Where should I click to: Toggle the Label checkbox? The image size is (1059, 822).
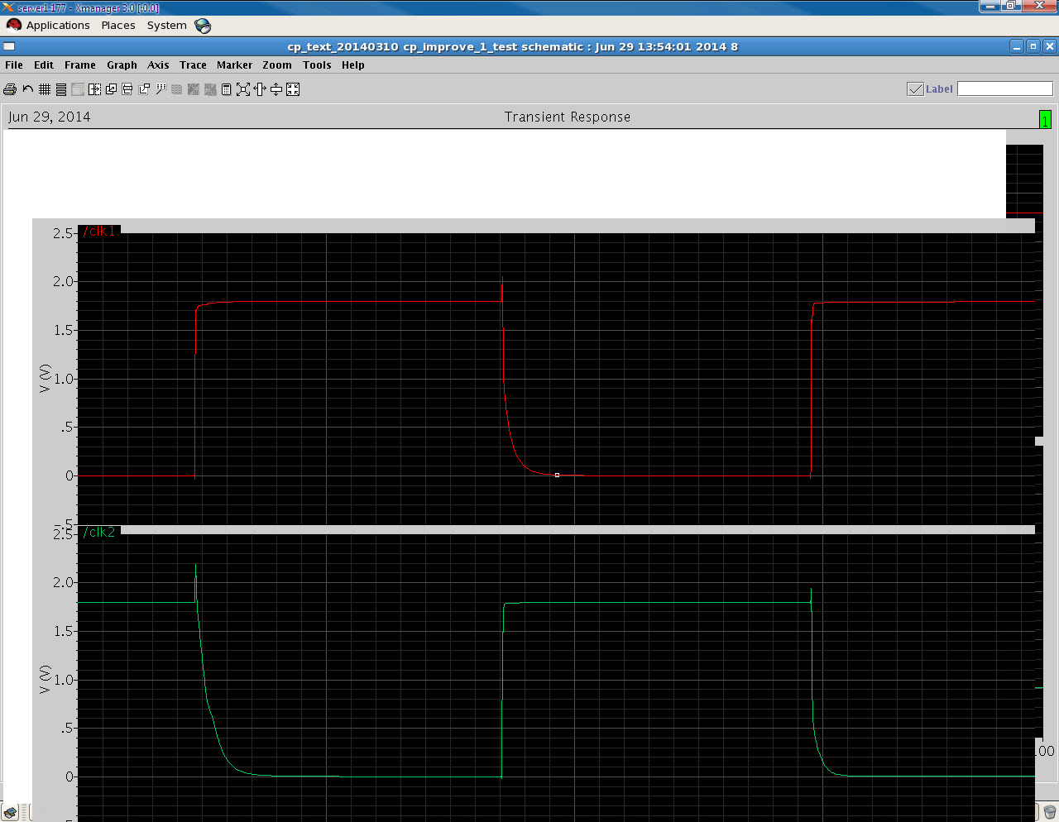[x=915, y=89]
